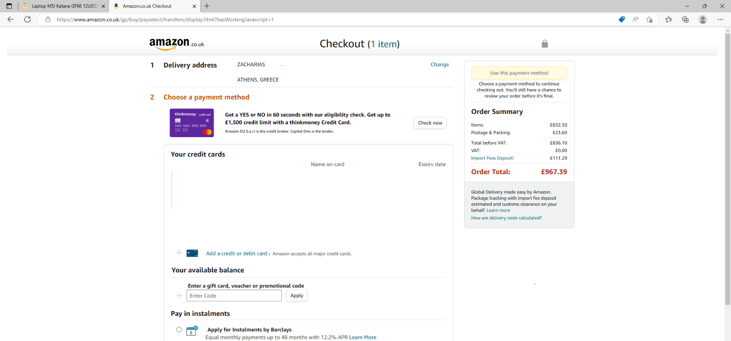Open the tab actions menu icon

tap(9, 6)
